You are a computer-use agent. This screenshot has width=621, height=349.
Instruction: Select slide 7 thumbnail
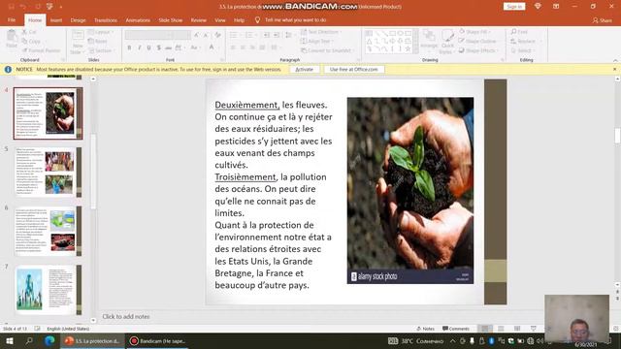pyautogui.click(x=48, y=290)
